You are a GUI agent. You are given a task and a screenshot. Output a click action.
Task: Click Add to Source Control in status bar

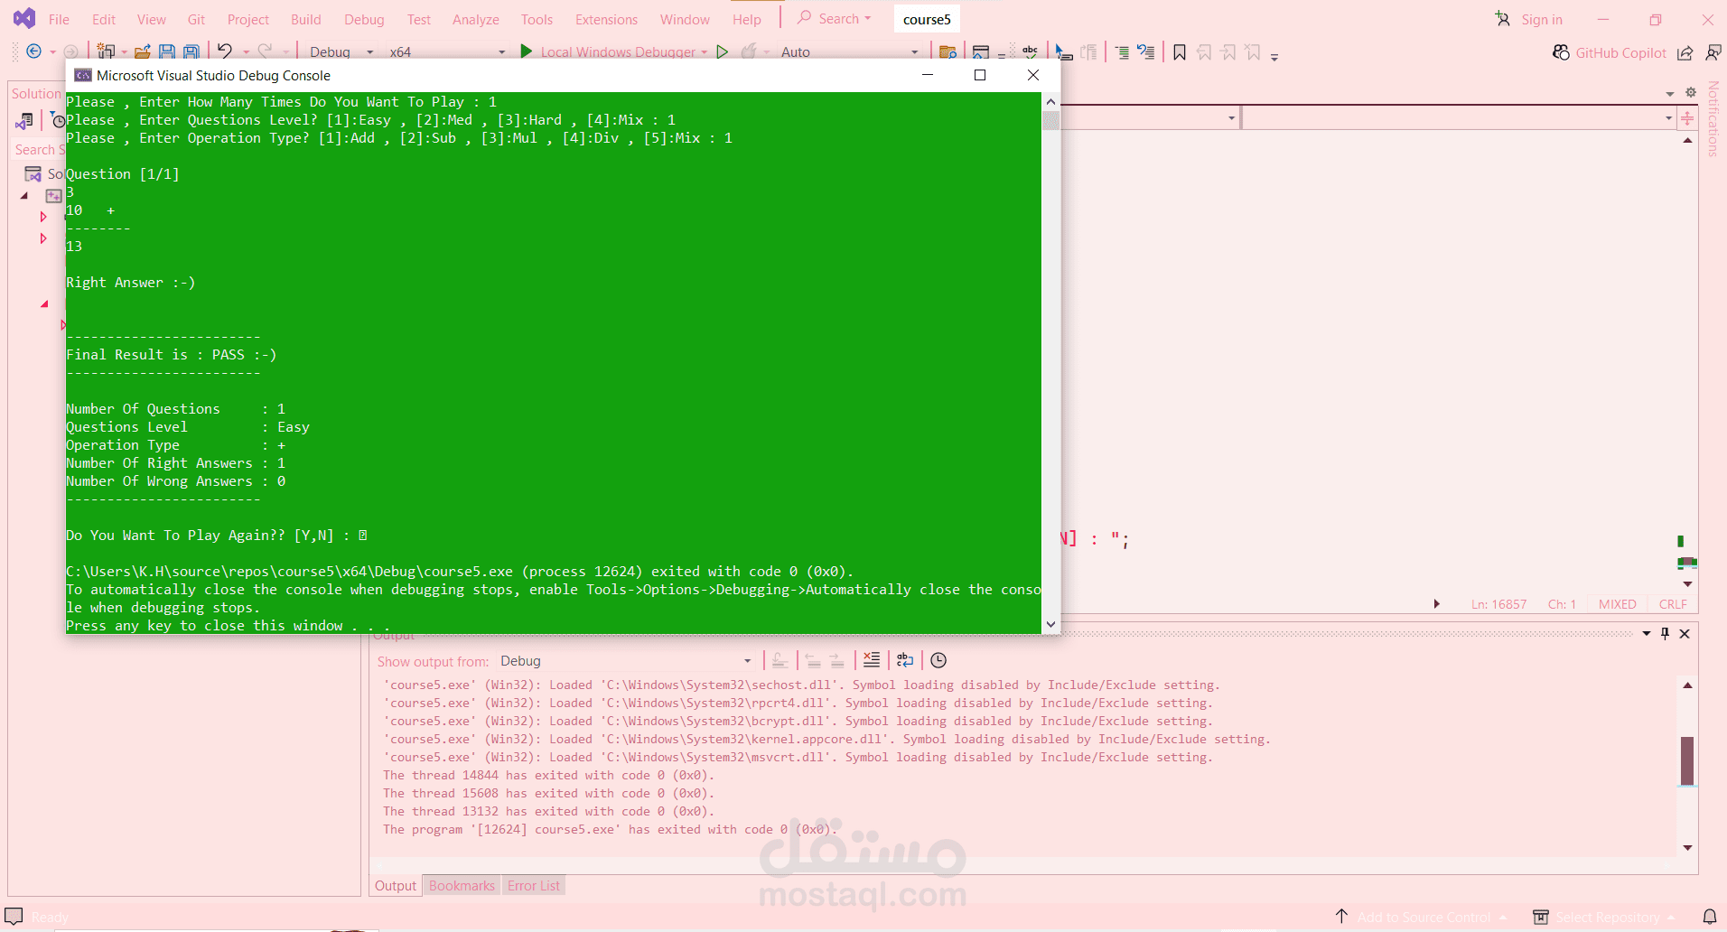1422,917
